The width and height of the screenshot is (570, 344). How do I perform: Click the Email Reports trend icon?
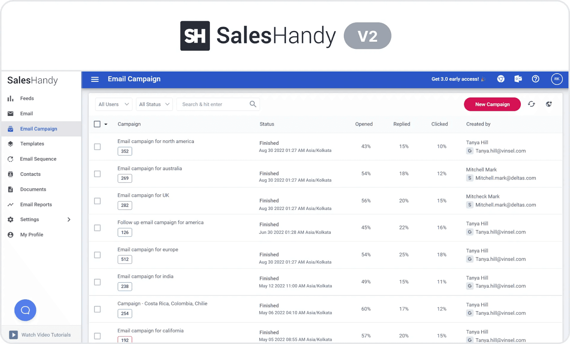click(11, 205)
